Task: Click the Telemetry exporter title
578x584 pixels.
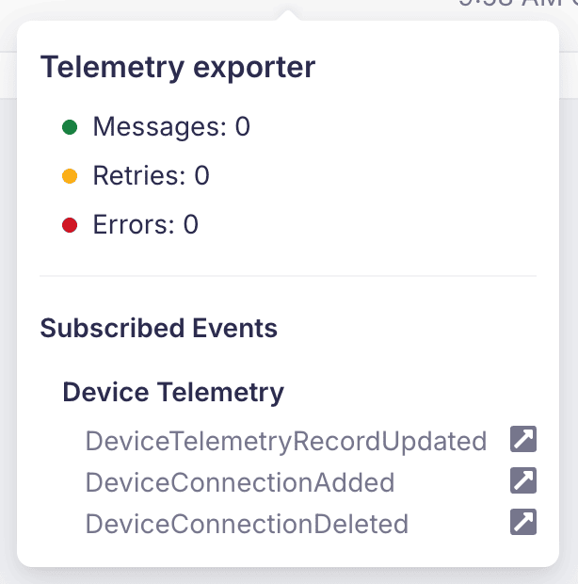Action: pos(178,68)
